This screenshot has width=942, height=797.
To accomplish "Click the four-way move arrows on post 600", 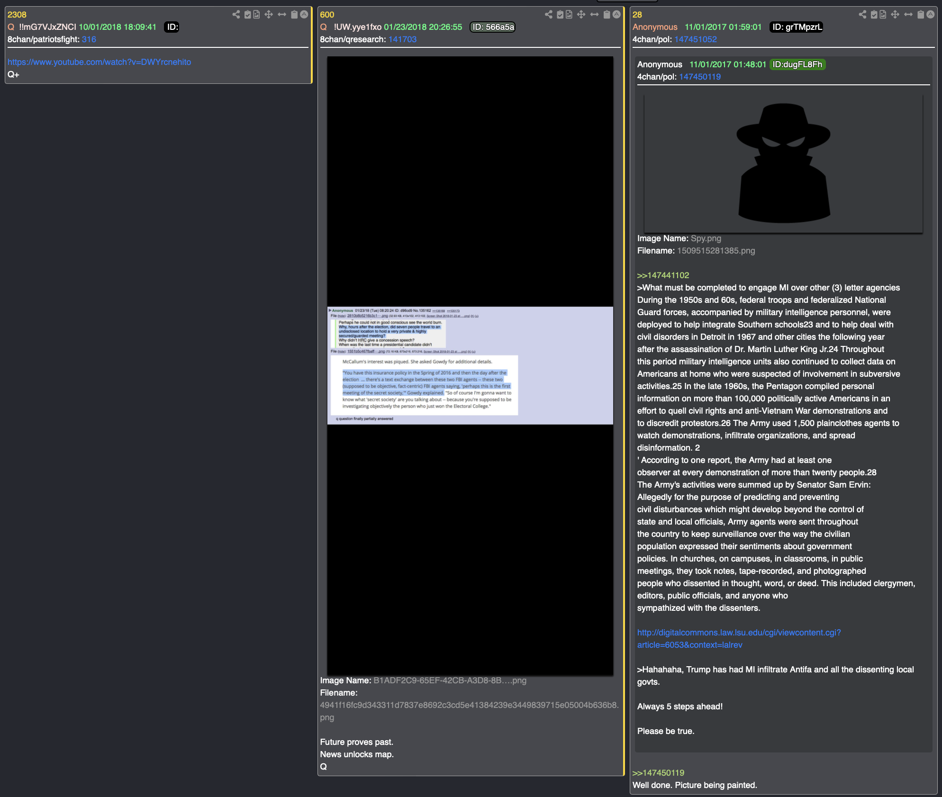I will 581,15.
